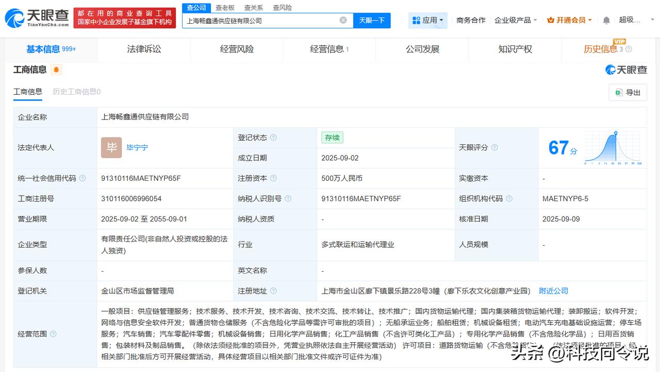Image resolution: width=660 pixels, height=372 pixels.
Task: Clear the search box with the X icon
Action: pyautogui.click(x=343, y=20)
